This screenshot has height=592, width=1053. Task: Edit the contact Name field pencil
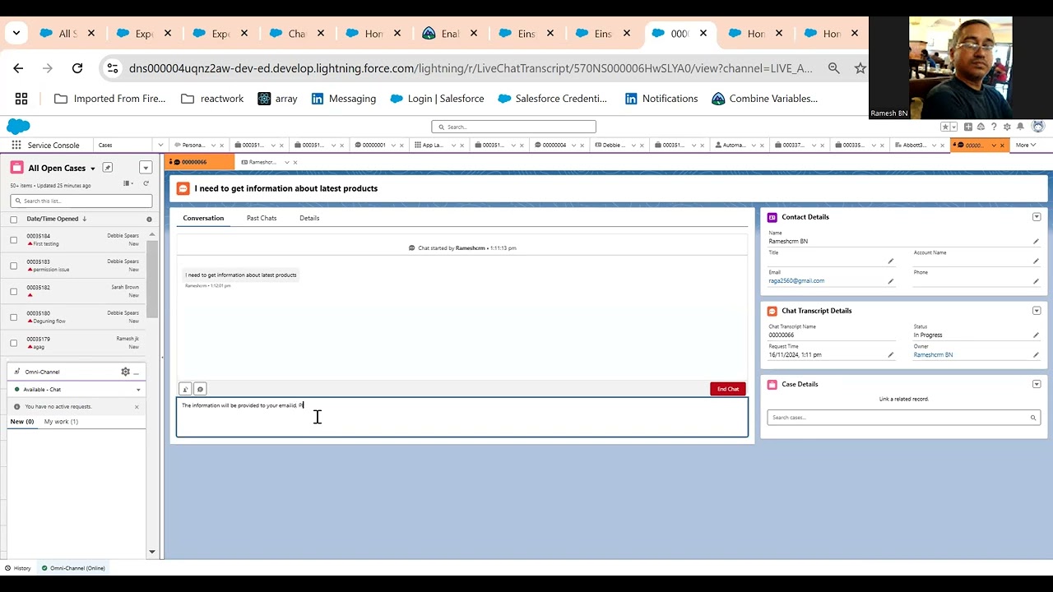pos(1036,242)
